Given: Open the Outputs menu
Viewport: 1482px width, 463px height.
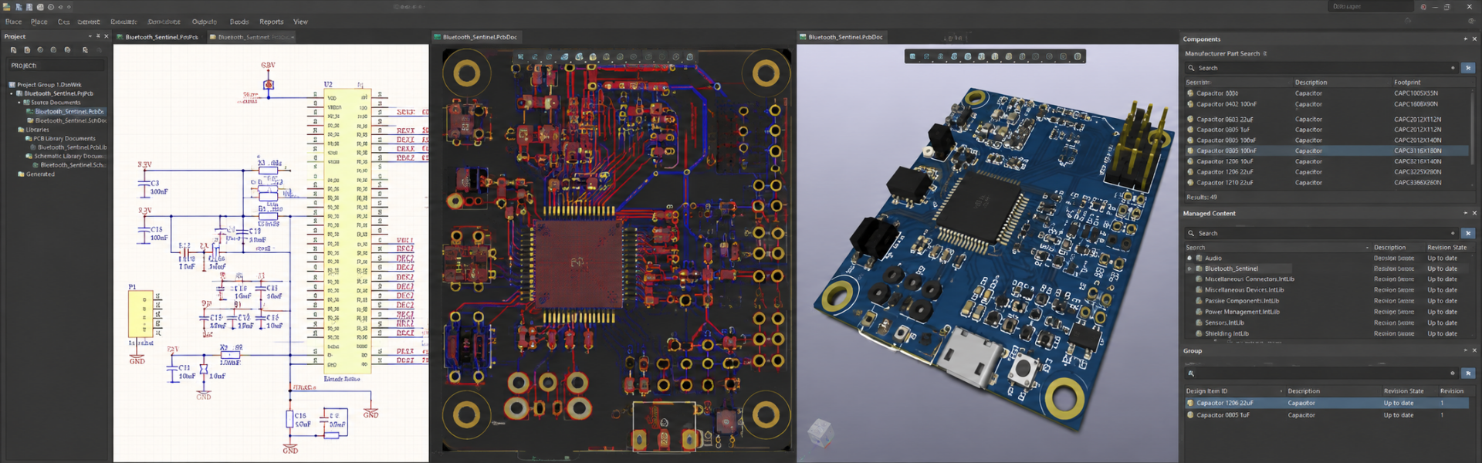Looking at the screenshot, I should [x=205, y=22].
